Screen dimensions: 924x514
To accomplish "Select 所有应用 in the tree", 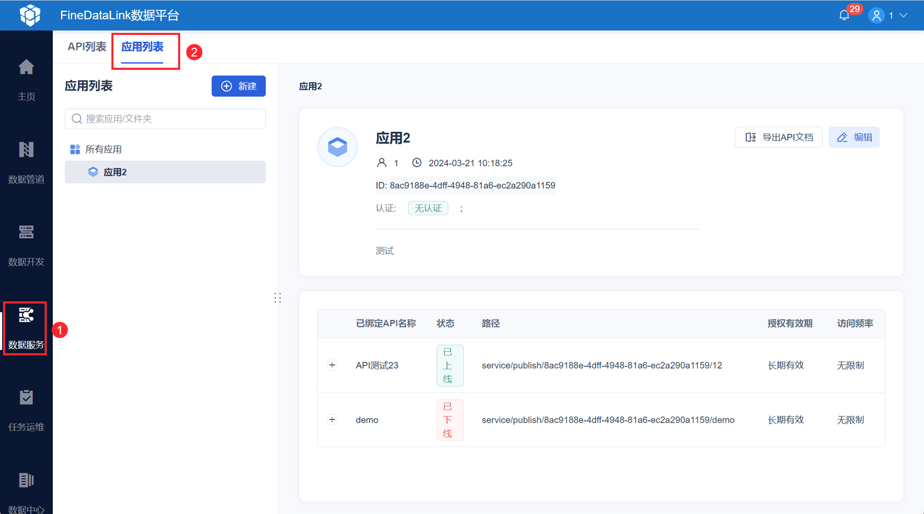I will (103, 149).
